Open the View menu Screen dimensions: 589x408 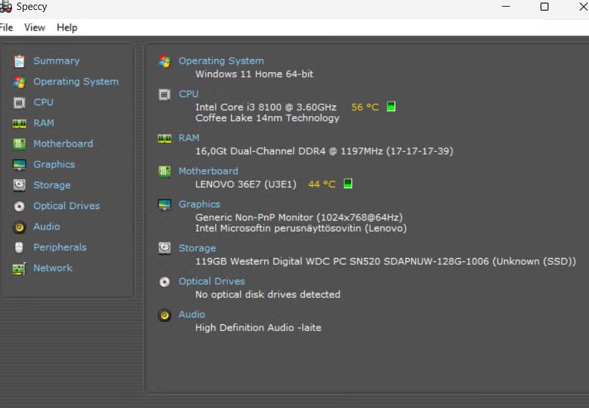point(35,27)
